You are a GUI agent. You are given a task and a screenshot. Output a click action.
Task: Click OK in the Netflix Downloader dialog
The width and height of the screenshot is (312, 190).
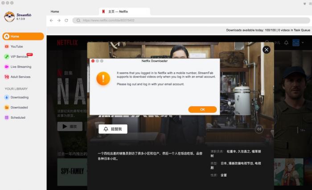[x=202, y=109]
